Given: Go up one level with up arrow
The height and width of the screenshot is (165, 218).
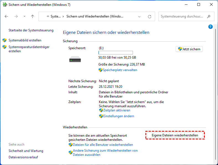Looking at the screenshot, I should pyautogui.click(x=32, y=16).
